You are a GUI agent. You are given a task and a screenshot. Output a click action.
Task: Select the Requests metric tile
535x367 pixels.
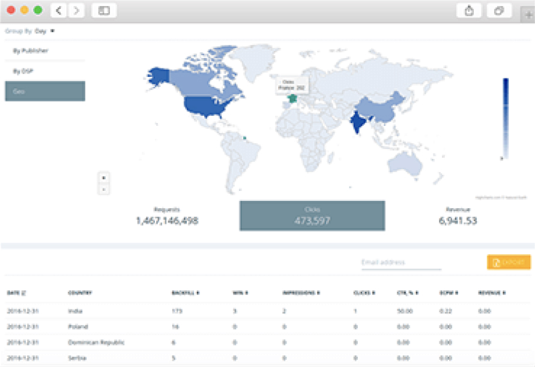point(167,216)
